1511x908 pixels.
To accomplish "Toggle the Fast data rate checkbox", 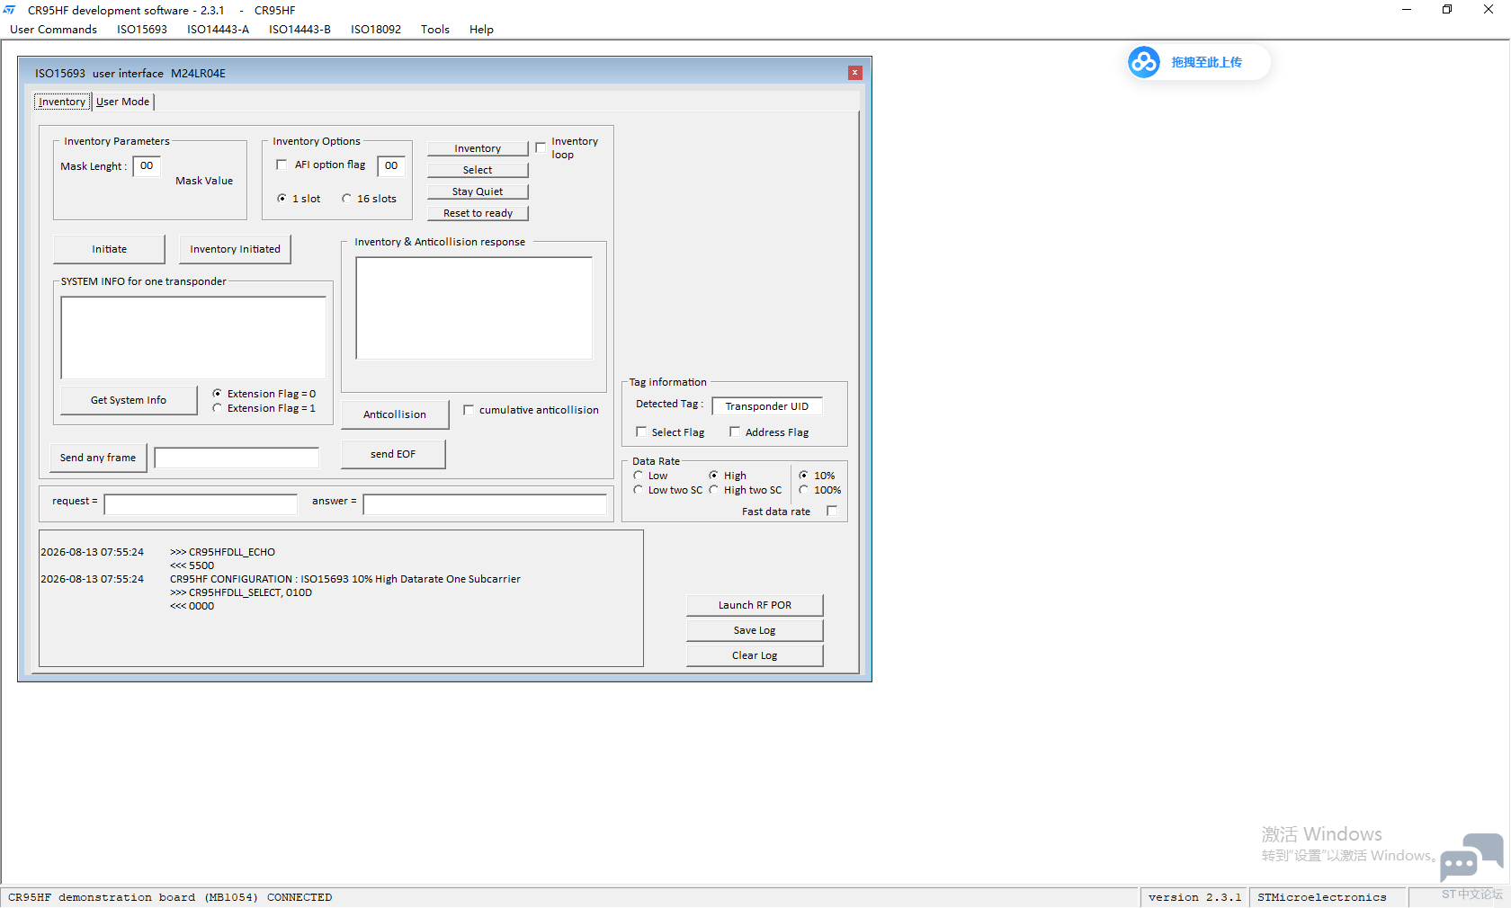I will point(832,511).
